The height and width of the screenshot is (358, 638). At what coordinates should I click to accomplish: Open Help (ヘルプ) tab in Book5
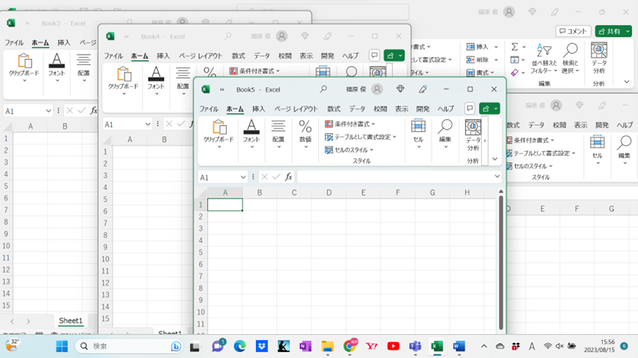(446, 109)
